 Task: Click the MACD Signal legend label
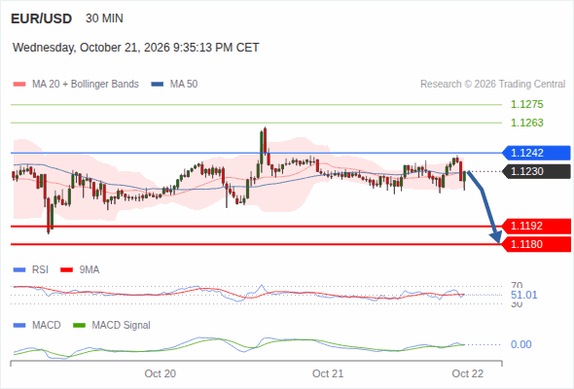click(121, 326)
